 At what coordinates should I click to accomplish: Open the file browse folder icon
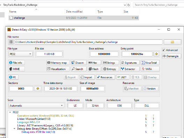[172, 42]
